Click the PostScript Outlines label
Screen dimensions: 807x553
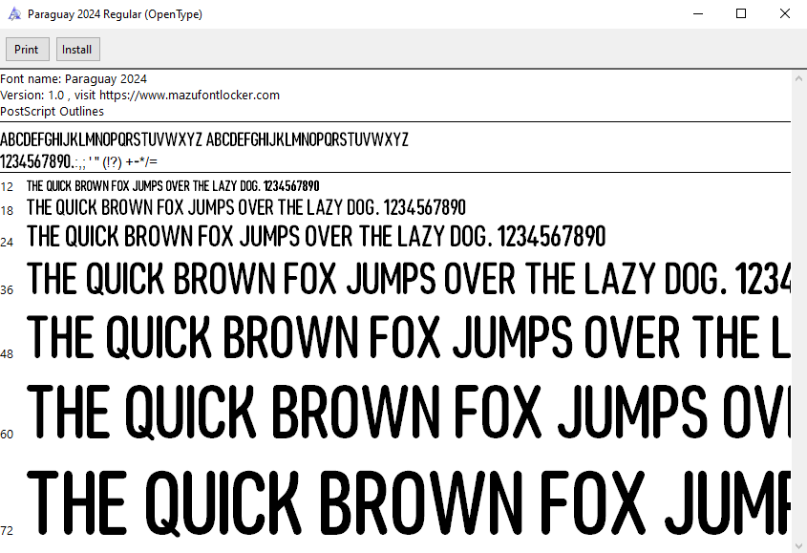(53, 111)
